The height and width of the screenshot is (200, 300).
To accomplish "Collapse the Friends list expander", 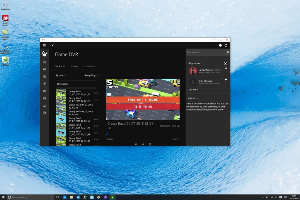I will tap(193, 98).
